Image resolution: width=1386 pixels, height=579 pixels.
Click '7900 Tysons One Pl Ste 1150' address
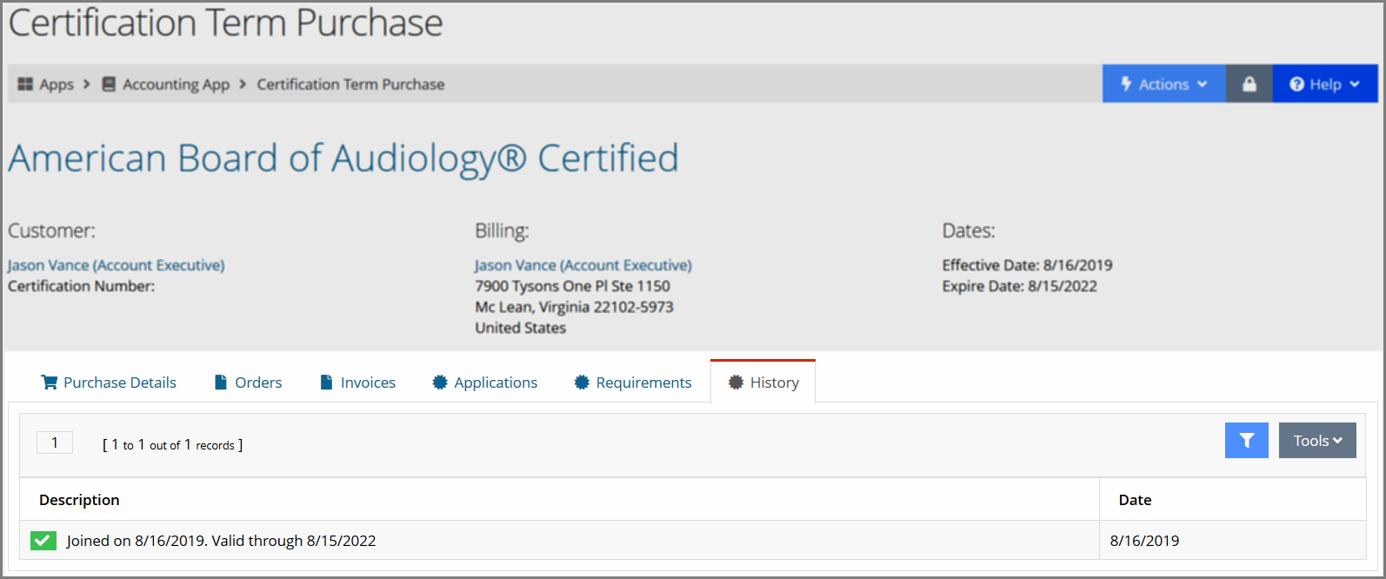(x=572, y=286)
